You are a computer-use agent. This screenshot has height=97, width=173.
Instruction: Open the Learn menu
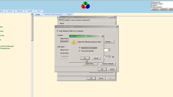point(39,11)
